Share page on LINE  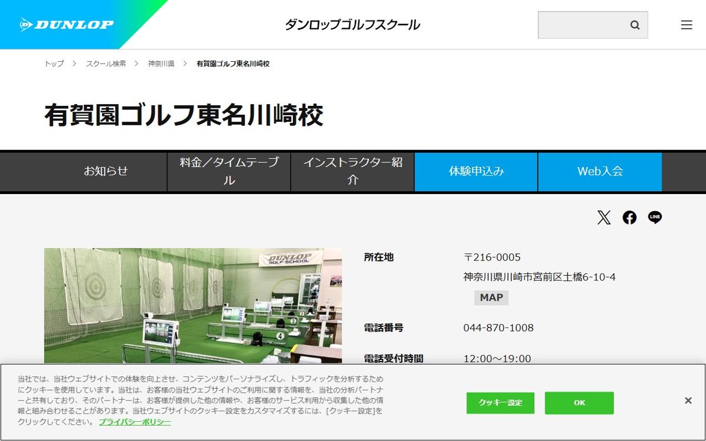point(655,218)
